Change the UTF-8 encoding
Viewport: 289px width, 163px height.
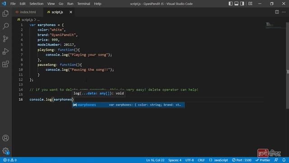(190, 160)
